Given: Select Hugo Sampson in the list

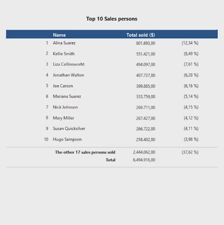Looking at the screenshot, I should (67, 139).
